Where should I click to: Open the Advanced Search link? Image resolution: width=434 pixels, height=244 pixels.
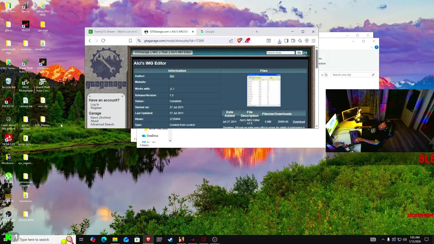pyautogui.click(x=102, y=124)
